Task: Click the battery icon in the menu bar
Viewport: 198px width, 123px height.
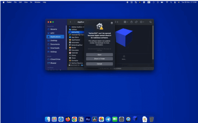Action: pyautogui.click(x=162, y=2)
